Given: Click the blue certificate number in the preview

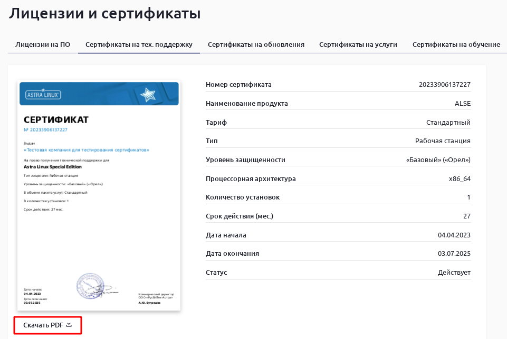Looking at the screenshot, I should 45,129.
